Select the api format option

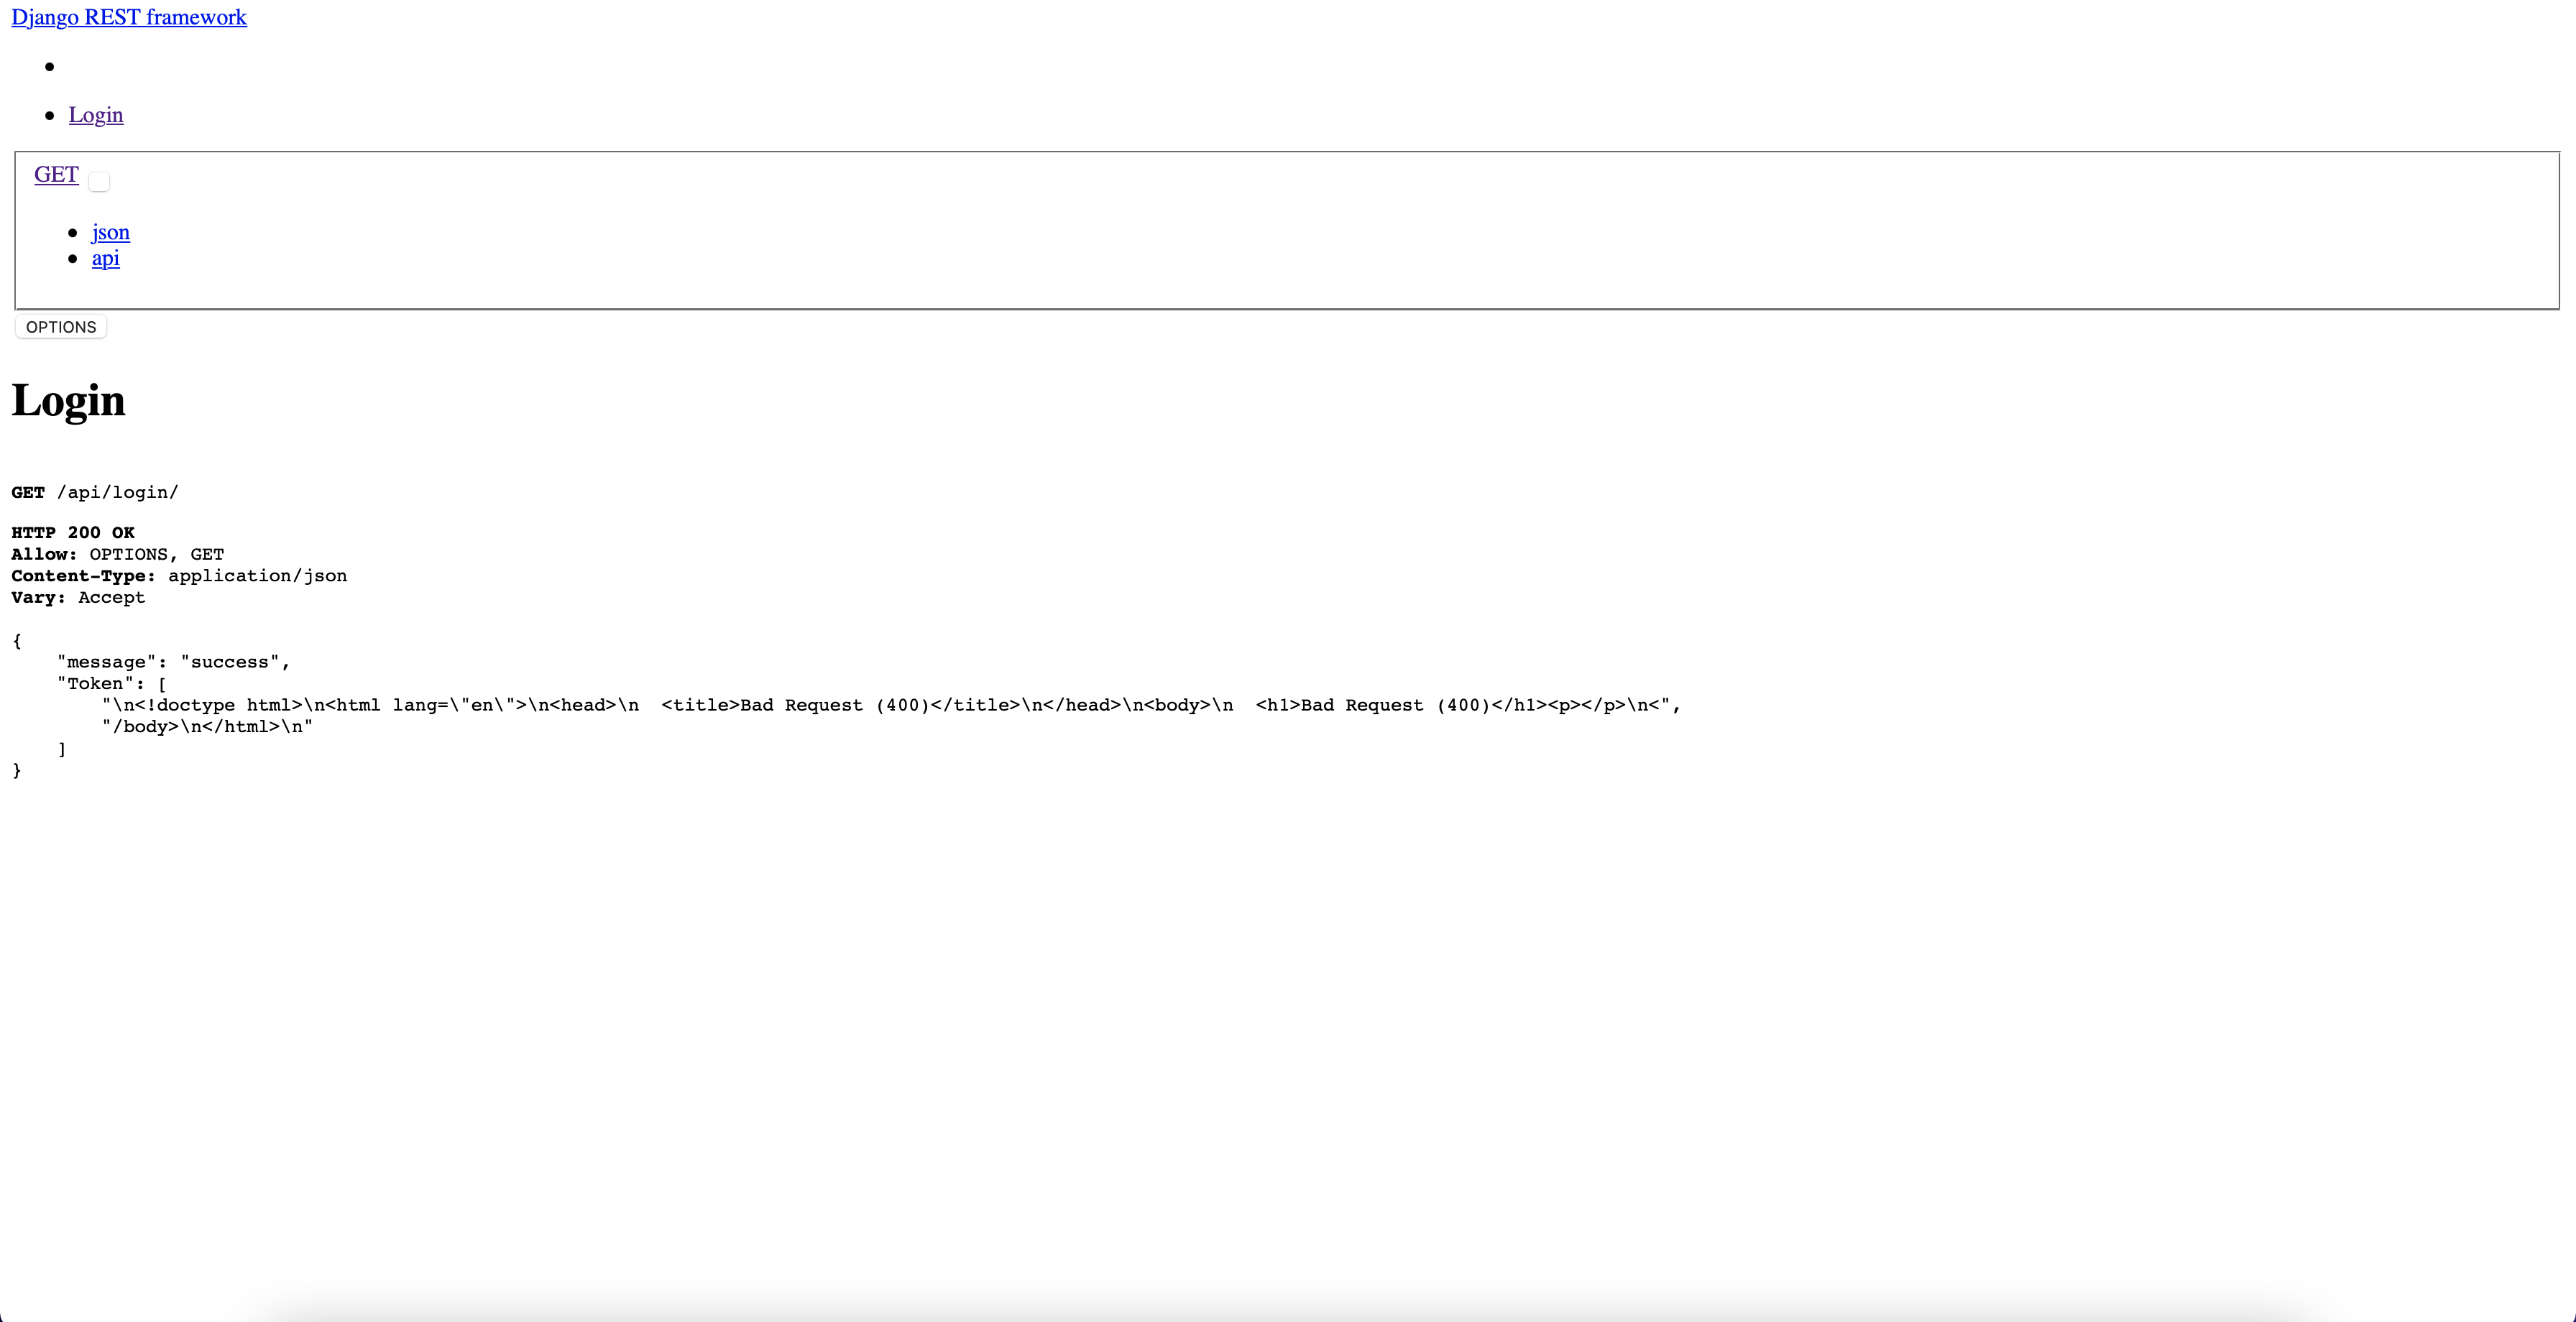pyautogui.click(x=105, y=258)
